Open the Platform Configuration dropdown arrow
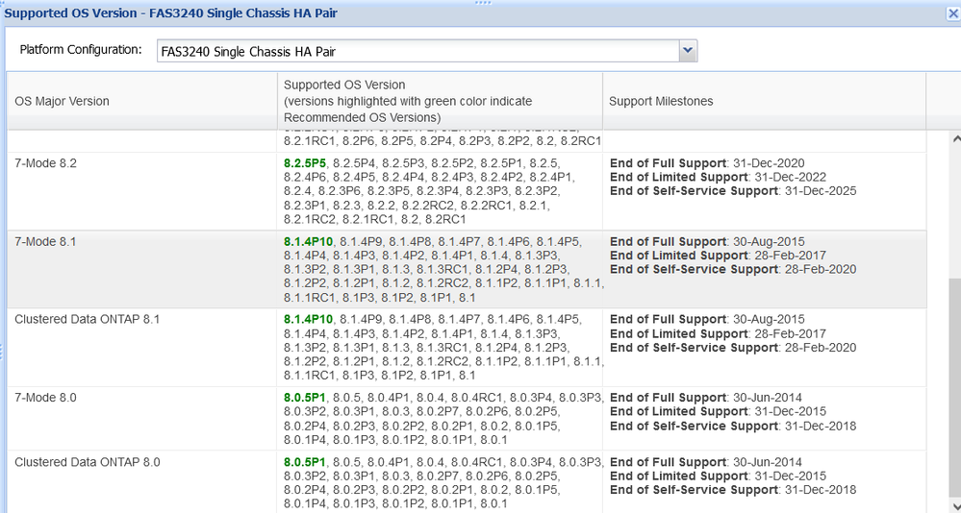 (687, 51)
